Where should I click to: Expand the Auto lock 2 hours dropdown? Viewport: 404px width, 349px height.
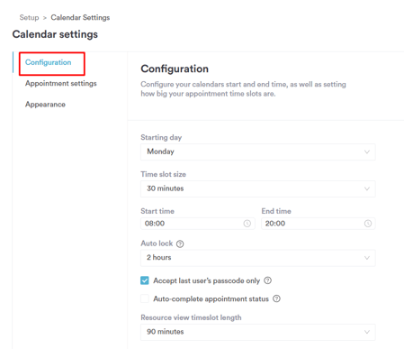pyautogui.click(x=258, y=258)
